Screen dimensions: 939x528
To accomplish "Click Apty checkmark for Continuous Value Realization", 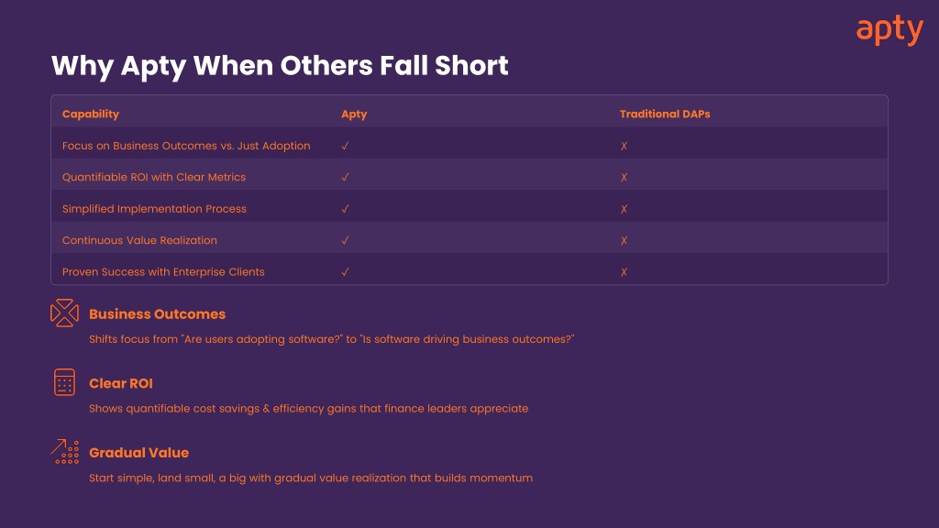I will pos(345,240).
